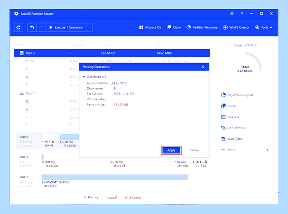Select the 579 MB system partition block
The image size is (288, 214).
[49, 141]
